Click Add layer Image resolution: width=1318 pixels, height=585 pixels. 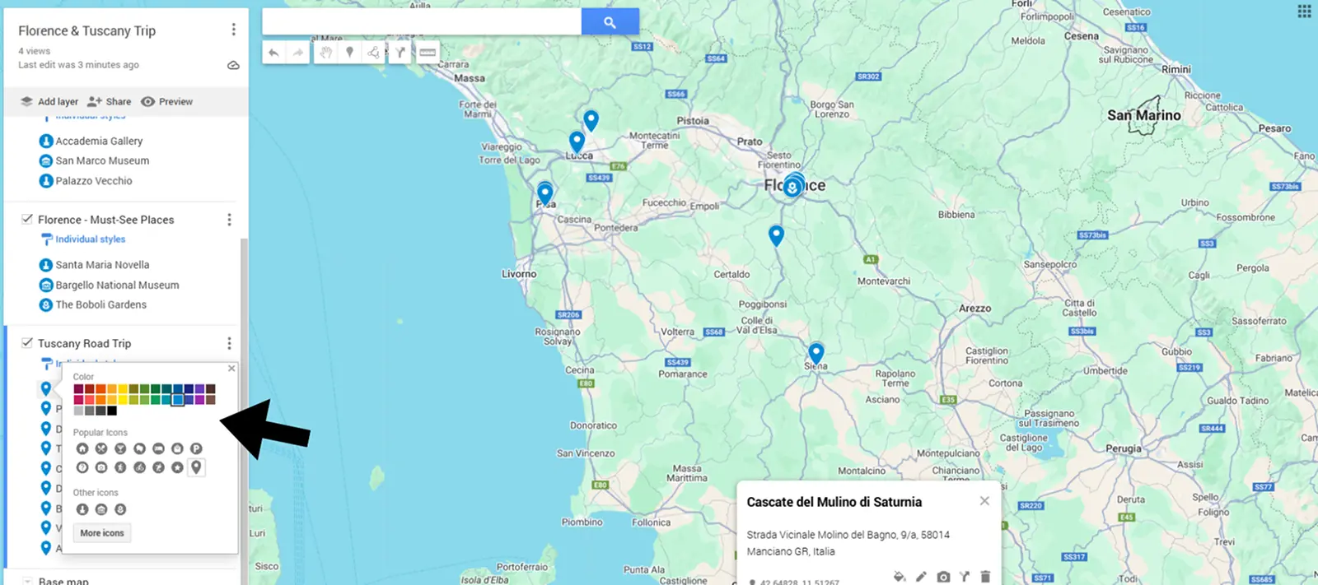pyautogui.click(x=49, y=101)
